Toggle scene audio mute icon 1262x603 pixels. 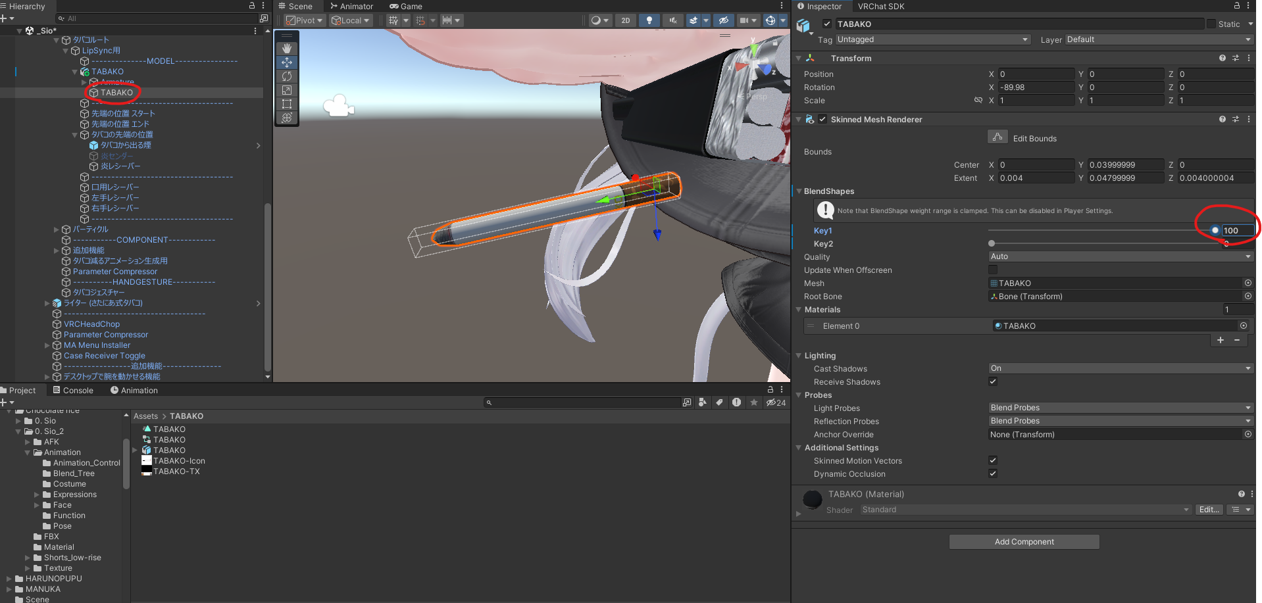[x=672, y=20]
